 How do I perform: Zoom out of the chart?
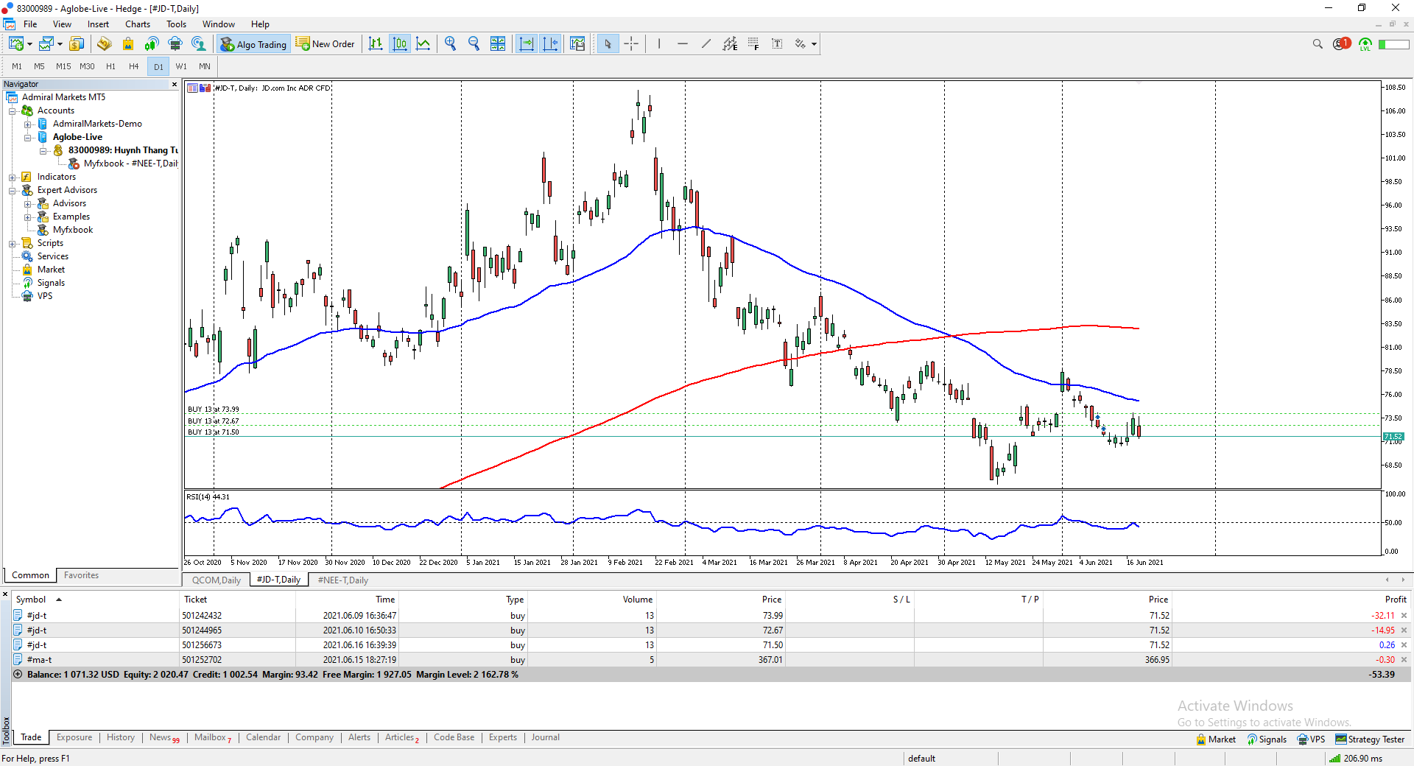click(474, 44)
